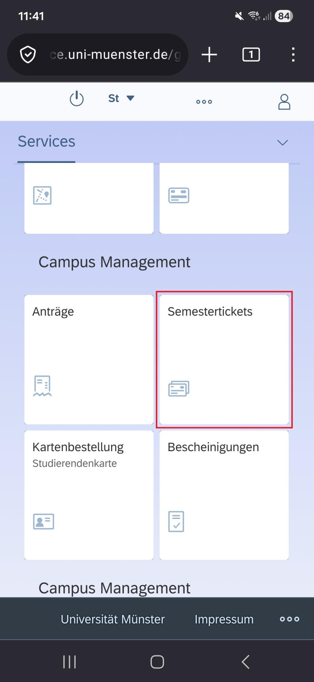Select the Services tab
Image resolution: width=314 pixels, height=682 pixels.
tap(46, 141)
